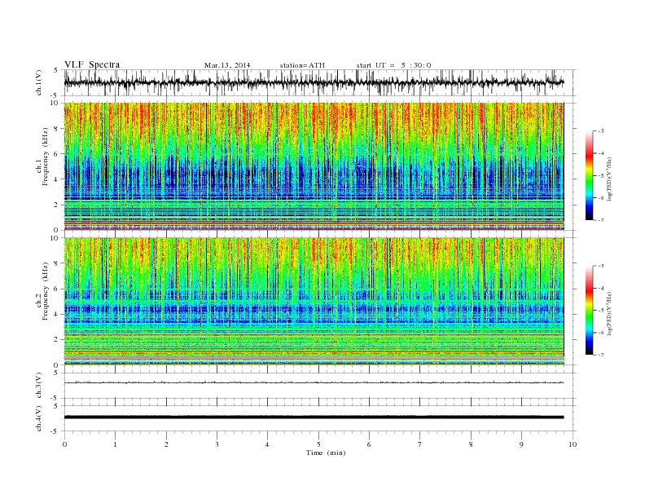Click the ch.2 colorbar "log(PSD)(V²/Hz)" label
The image size is (645, 499).
(x=610, y=313)
